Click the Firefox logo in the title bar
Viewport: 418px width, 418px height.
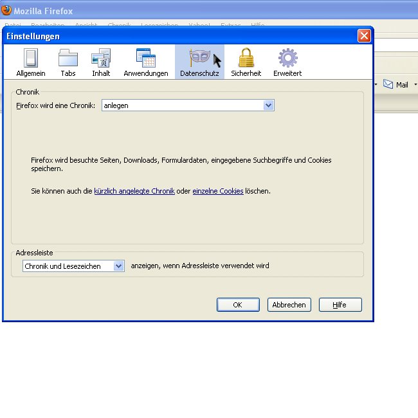point(6,10)
